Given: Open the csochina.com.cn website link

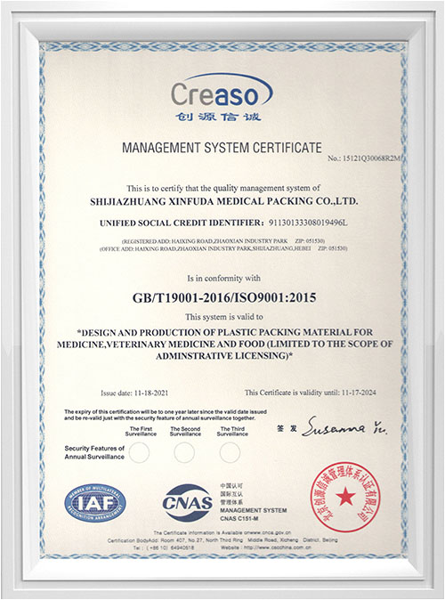Looking at the screenshot, I should coord(277,547).
